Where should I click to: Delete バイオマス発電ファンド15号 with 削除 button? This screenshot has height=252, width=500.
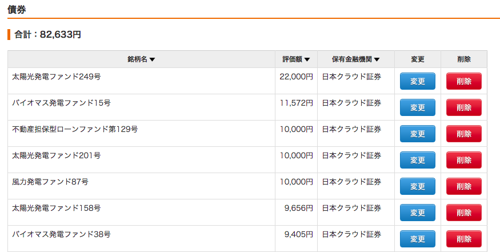(463, 107)
